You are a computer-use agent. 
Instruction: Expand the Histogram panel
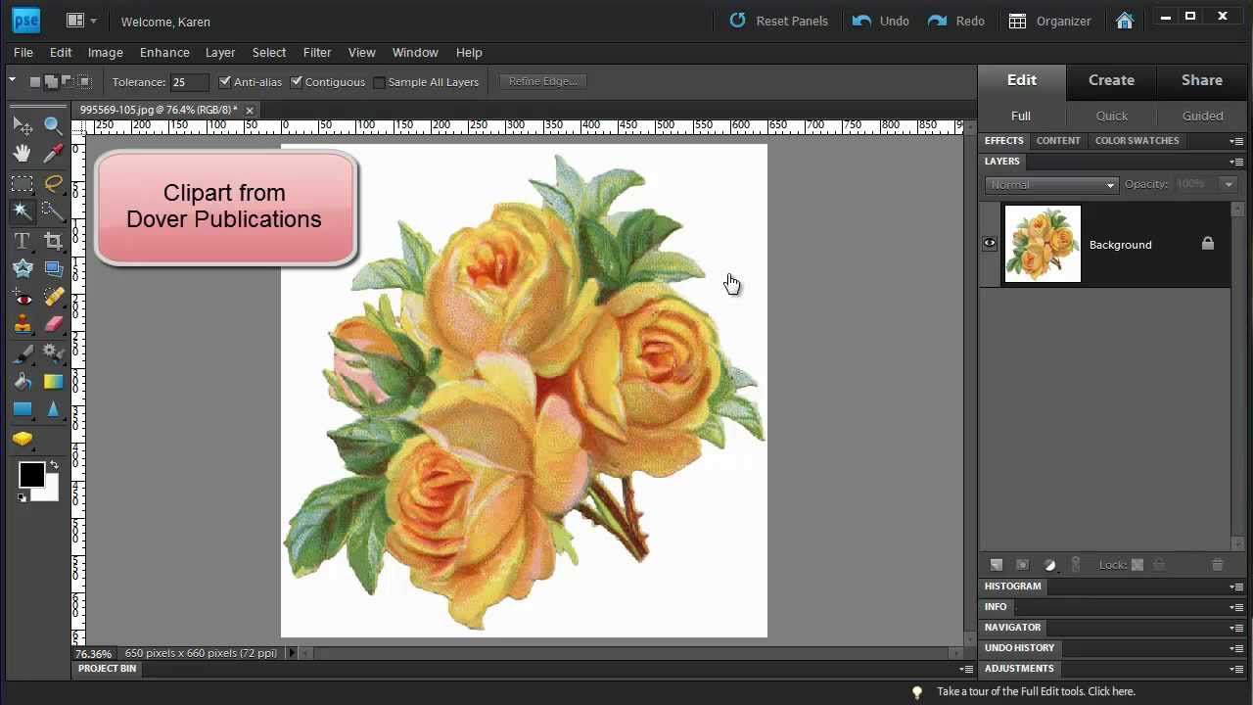1012,587
